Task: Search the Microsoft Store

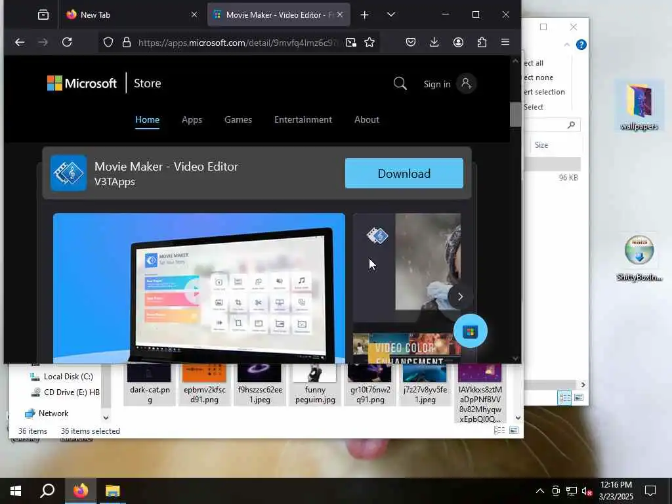Action: point(400,83)
